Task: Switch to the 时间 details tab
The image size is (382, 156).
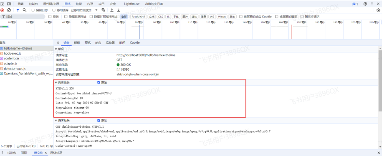Action: (122, 42)
